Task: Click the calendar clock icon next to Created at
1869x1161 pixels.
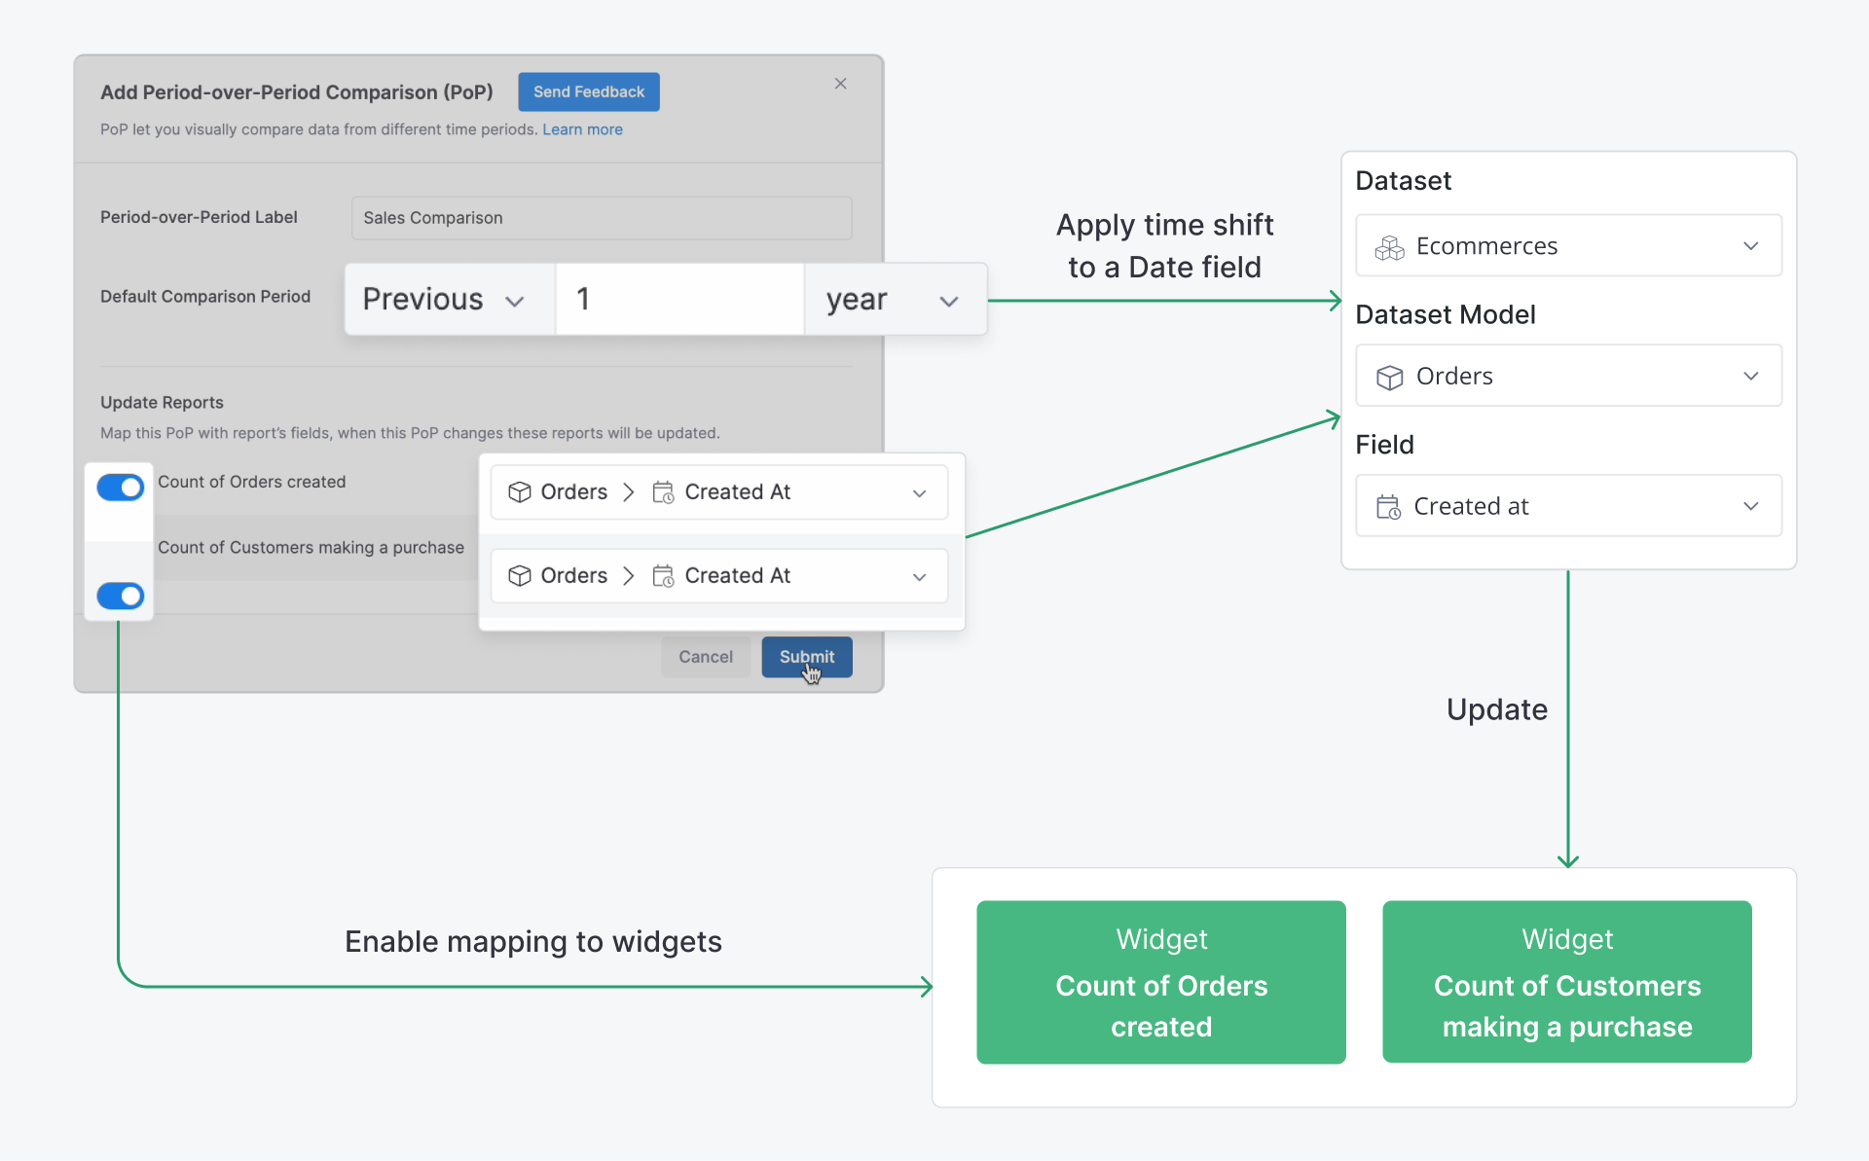Action: coord(1388,507)
